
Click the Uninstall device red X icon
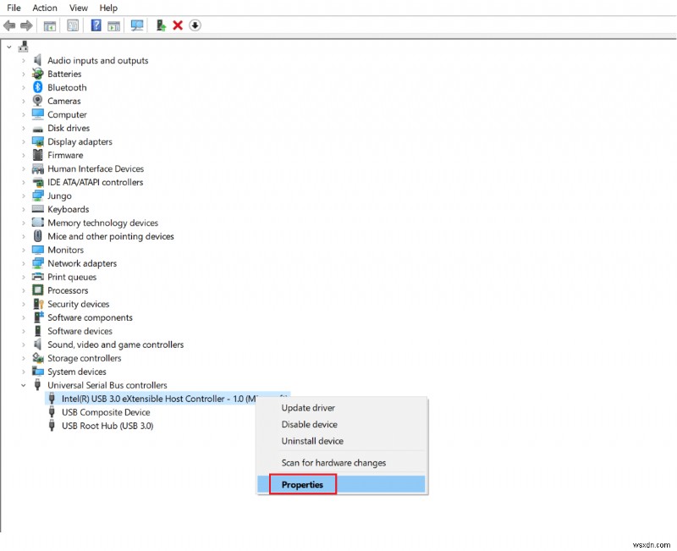click(x=179, y=25)
